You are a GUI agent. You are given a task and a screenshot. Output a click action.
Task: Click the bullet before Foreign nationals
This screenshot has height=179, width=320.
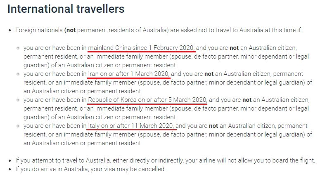coord(10,31)
